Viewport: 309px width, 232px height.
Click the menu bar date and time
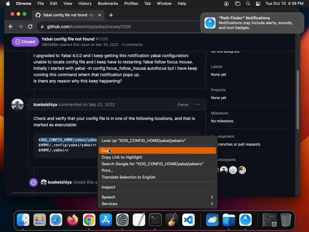284,4
